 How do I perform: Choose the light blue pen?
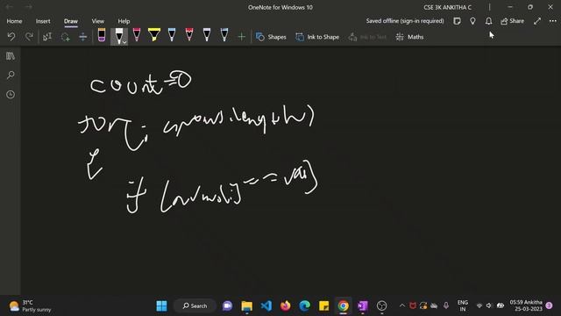coord(172,35)
